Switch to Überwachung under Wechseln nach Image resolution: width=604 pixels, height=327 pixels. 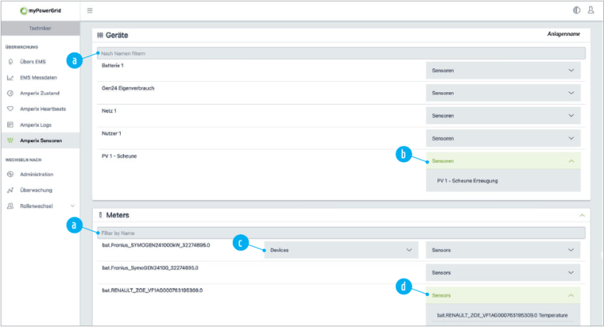(37, 190)
